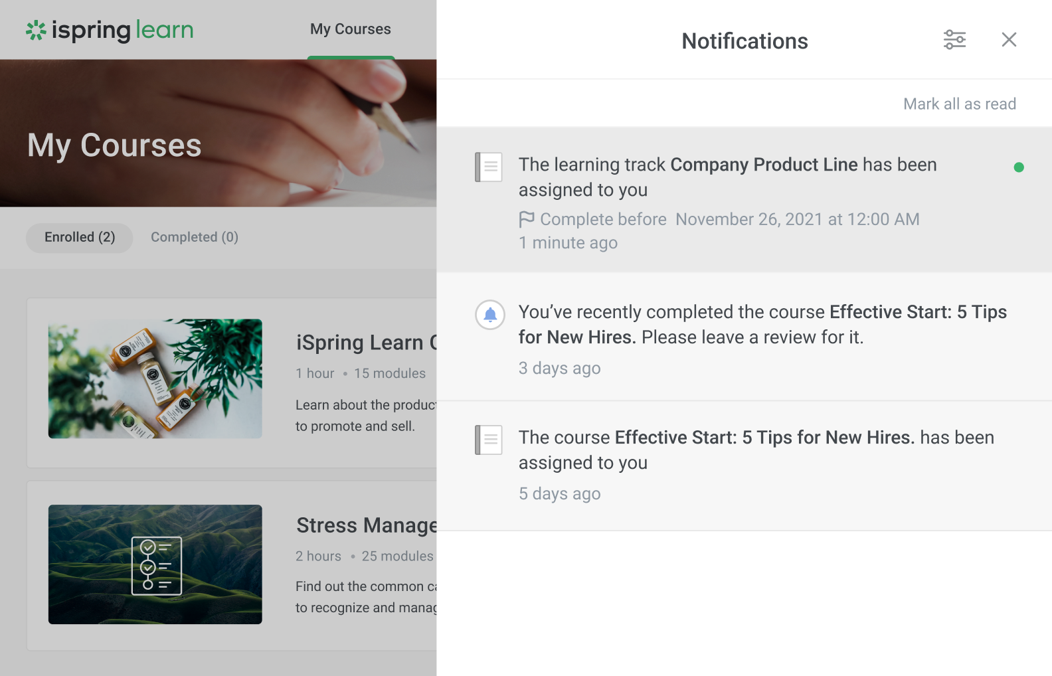The width and height of the screenshot is (1052, 676).
Task: Click the green unread dot indicator
Action: (x=1019, y=167)
